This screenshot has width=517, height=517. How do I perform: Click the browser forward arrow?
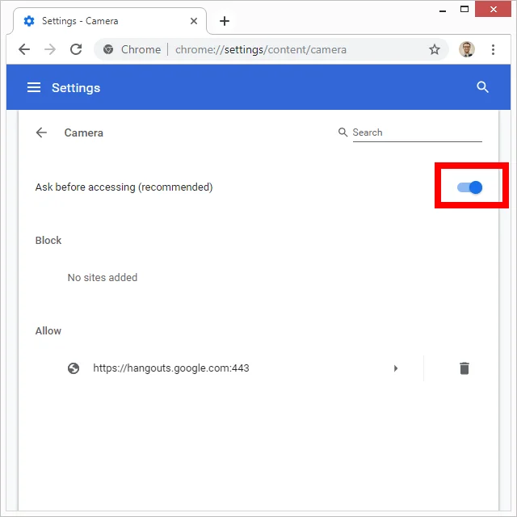point(50,49)
